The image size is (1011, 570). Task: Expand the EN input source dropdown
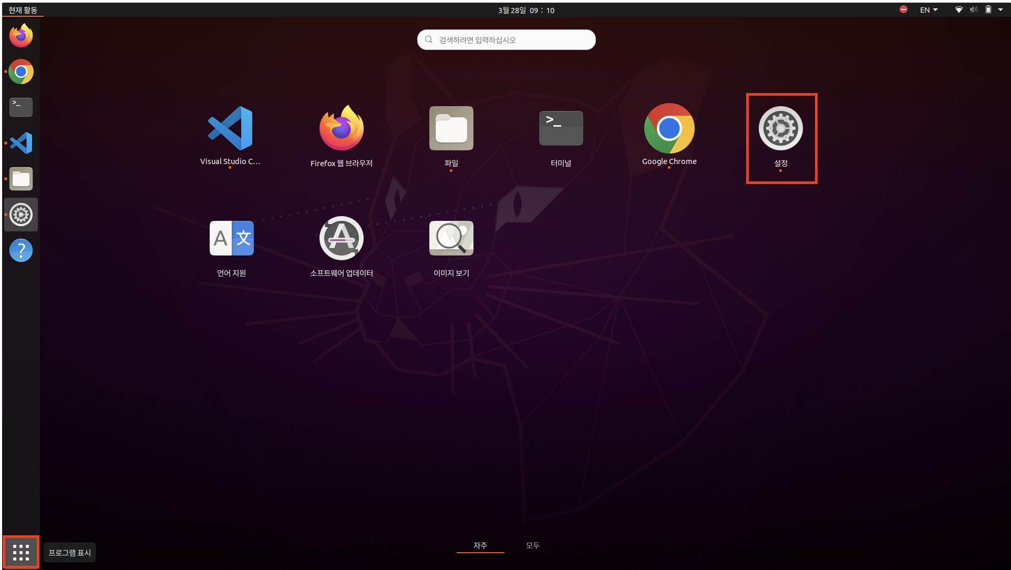[929, 10]
